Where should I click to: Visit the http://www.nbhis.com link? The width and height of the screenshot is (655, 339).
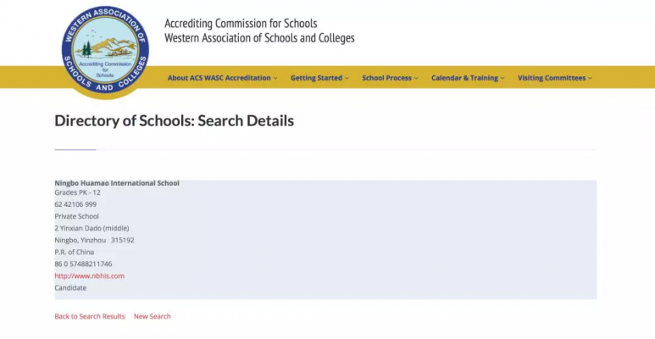tap(89, 276)
